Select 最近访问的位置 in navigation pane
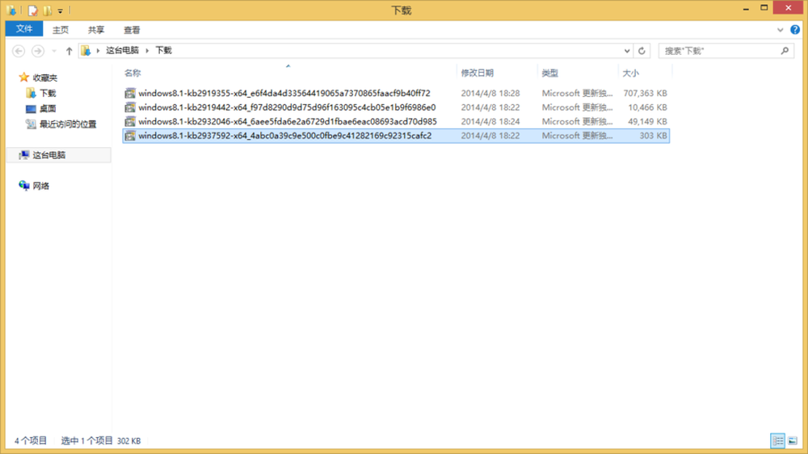The width and height of the screenshot is (808, 454). point(68,124)
